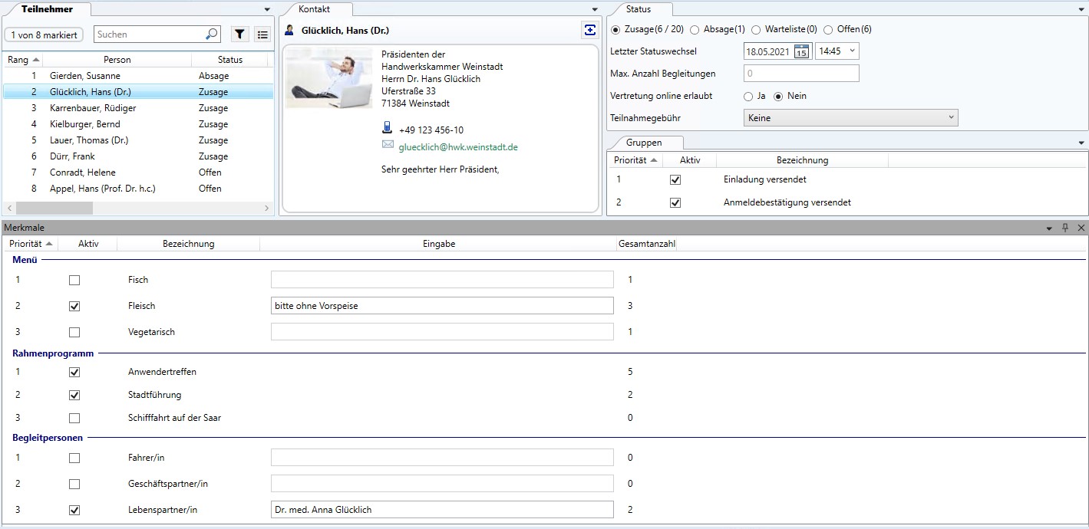Screen dimensions: 1089x529
Task: Open the Teilnahmegebühr dropdown
Action: click(850, 118)
